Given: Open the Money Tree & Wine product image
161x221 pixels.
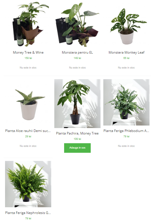Looking at the screenshot, I should pyautogui.click(x=28, y=24).
